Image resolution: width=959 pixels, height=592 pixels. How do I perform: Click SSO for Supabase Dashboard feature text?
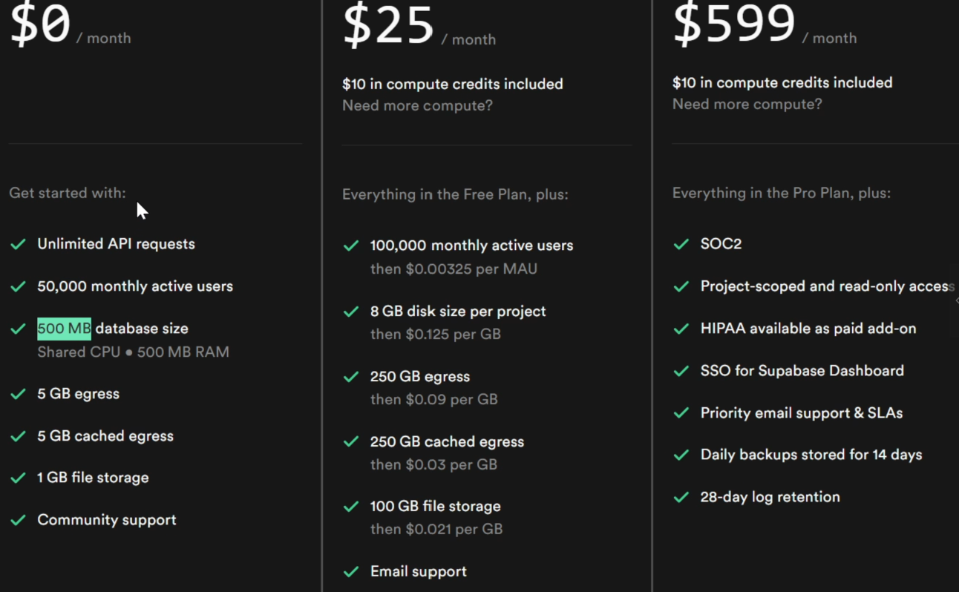802,371
